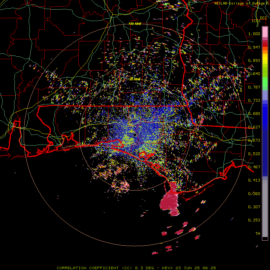Viewport: 270px width, 270px height.
Task: Select the 0.947 scale value
Action: 254,47
